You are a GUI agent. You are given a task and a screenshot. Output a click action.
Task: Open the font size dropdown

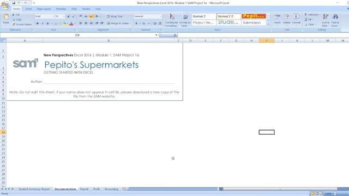pyautogui.click(x=64, y=16)
